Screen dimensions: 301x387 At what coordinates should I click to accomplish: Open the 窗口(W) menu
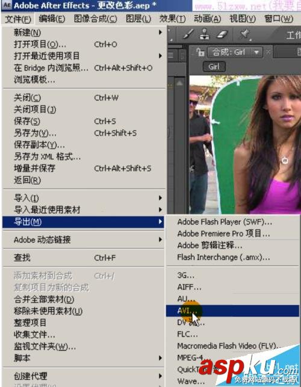pos(279,19)
